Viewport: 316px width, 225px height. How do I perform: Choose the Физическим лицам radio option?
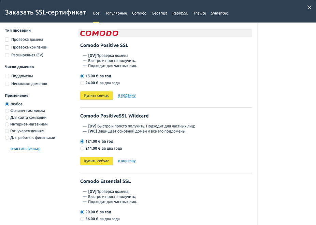tap(7, 111)
